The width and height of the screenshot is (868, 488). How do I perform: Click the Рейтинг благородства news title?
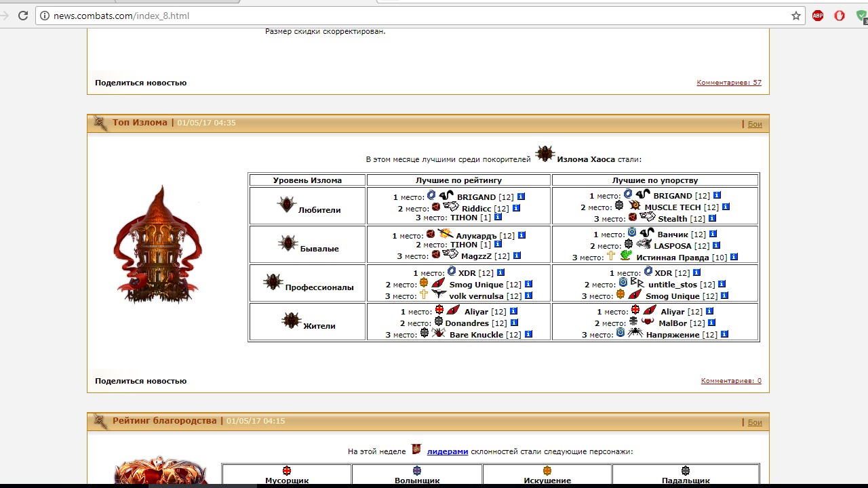[165, 421]
